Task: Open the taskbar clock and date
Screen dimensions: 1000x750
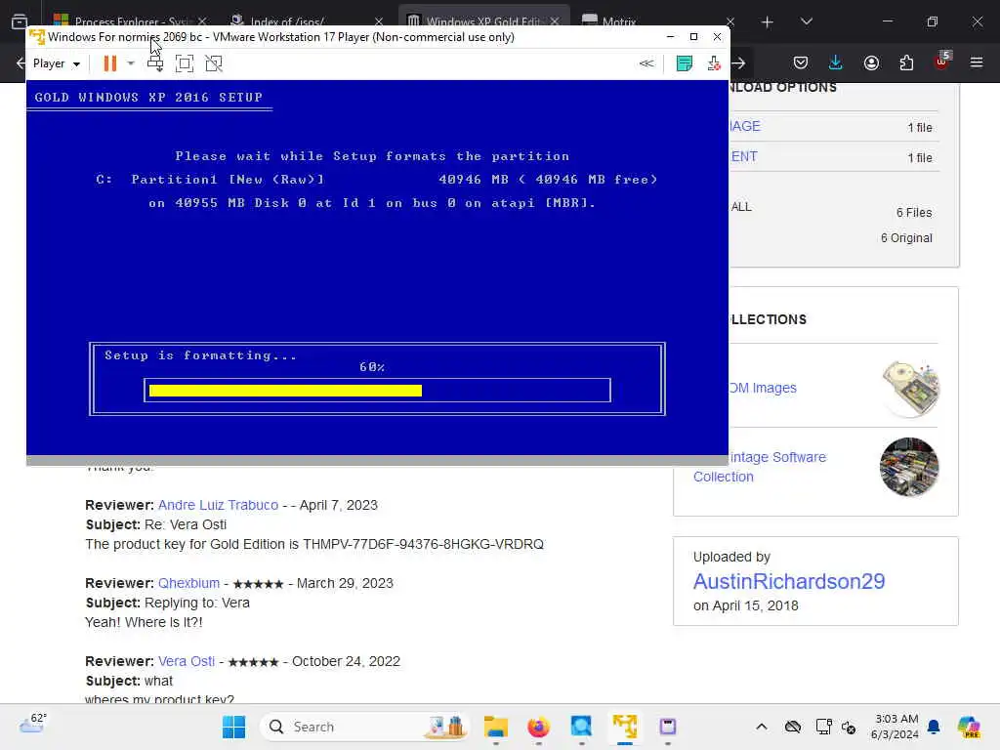Action: click(895, 727)
